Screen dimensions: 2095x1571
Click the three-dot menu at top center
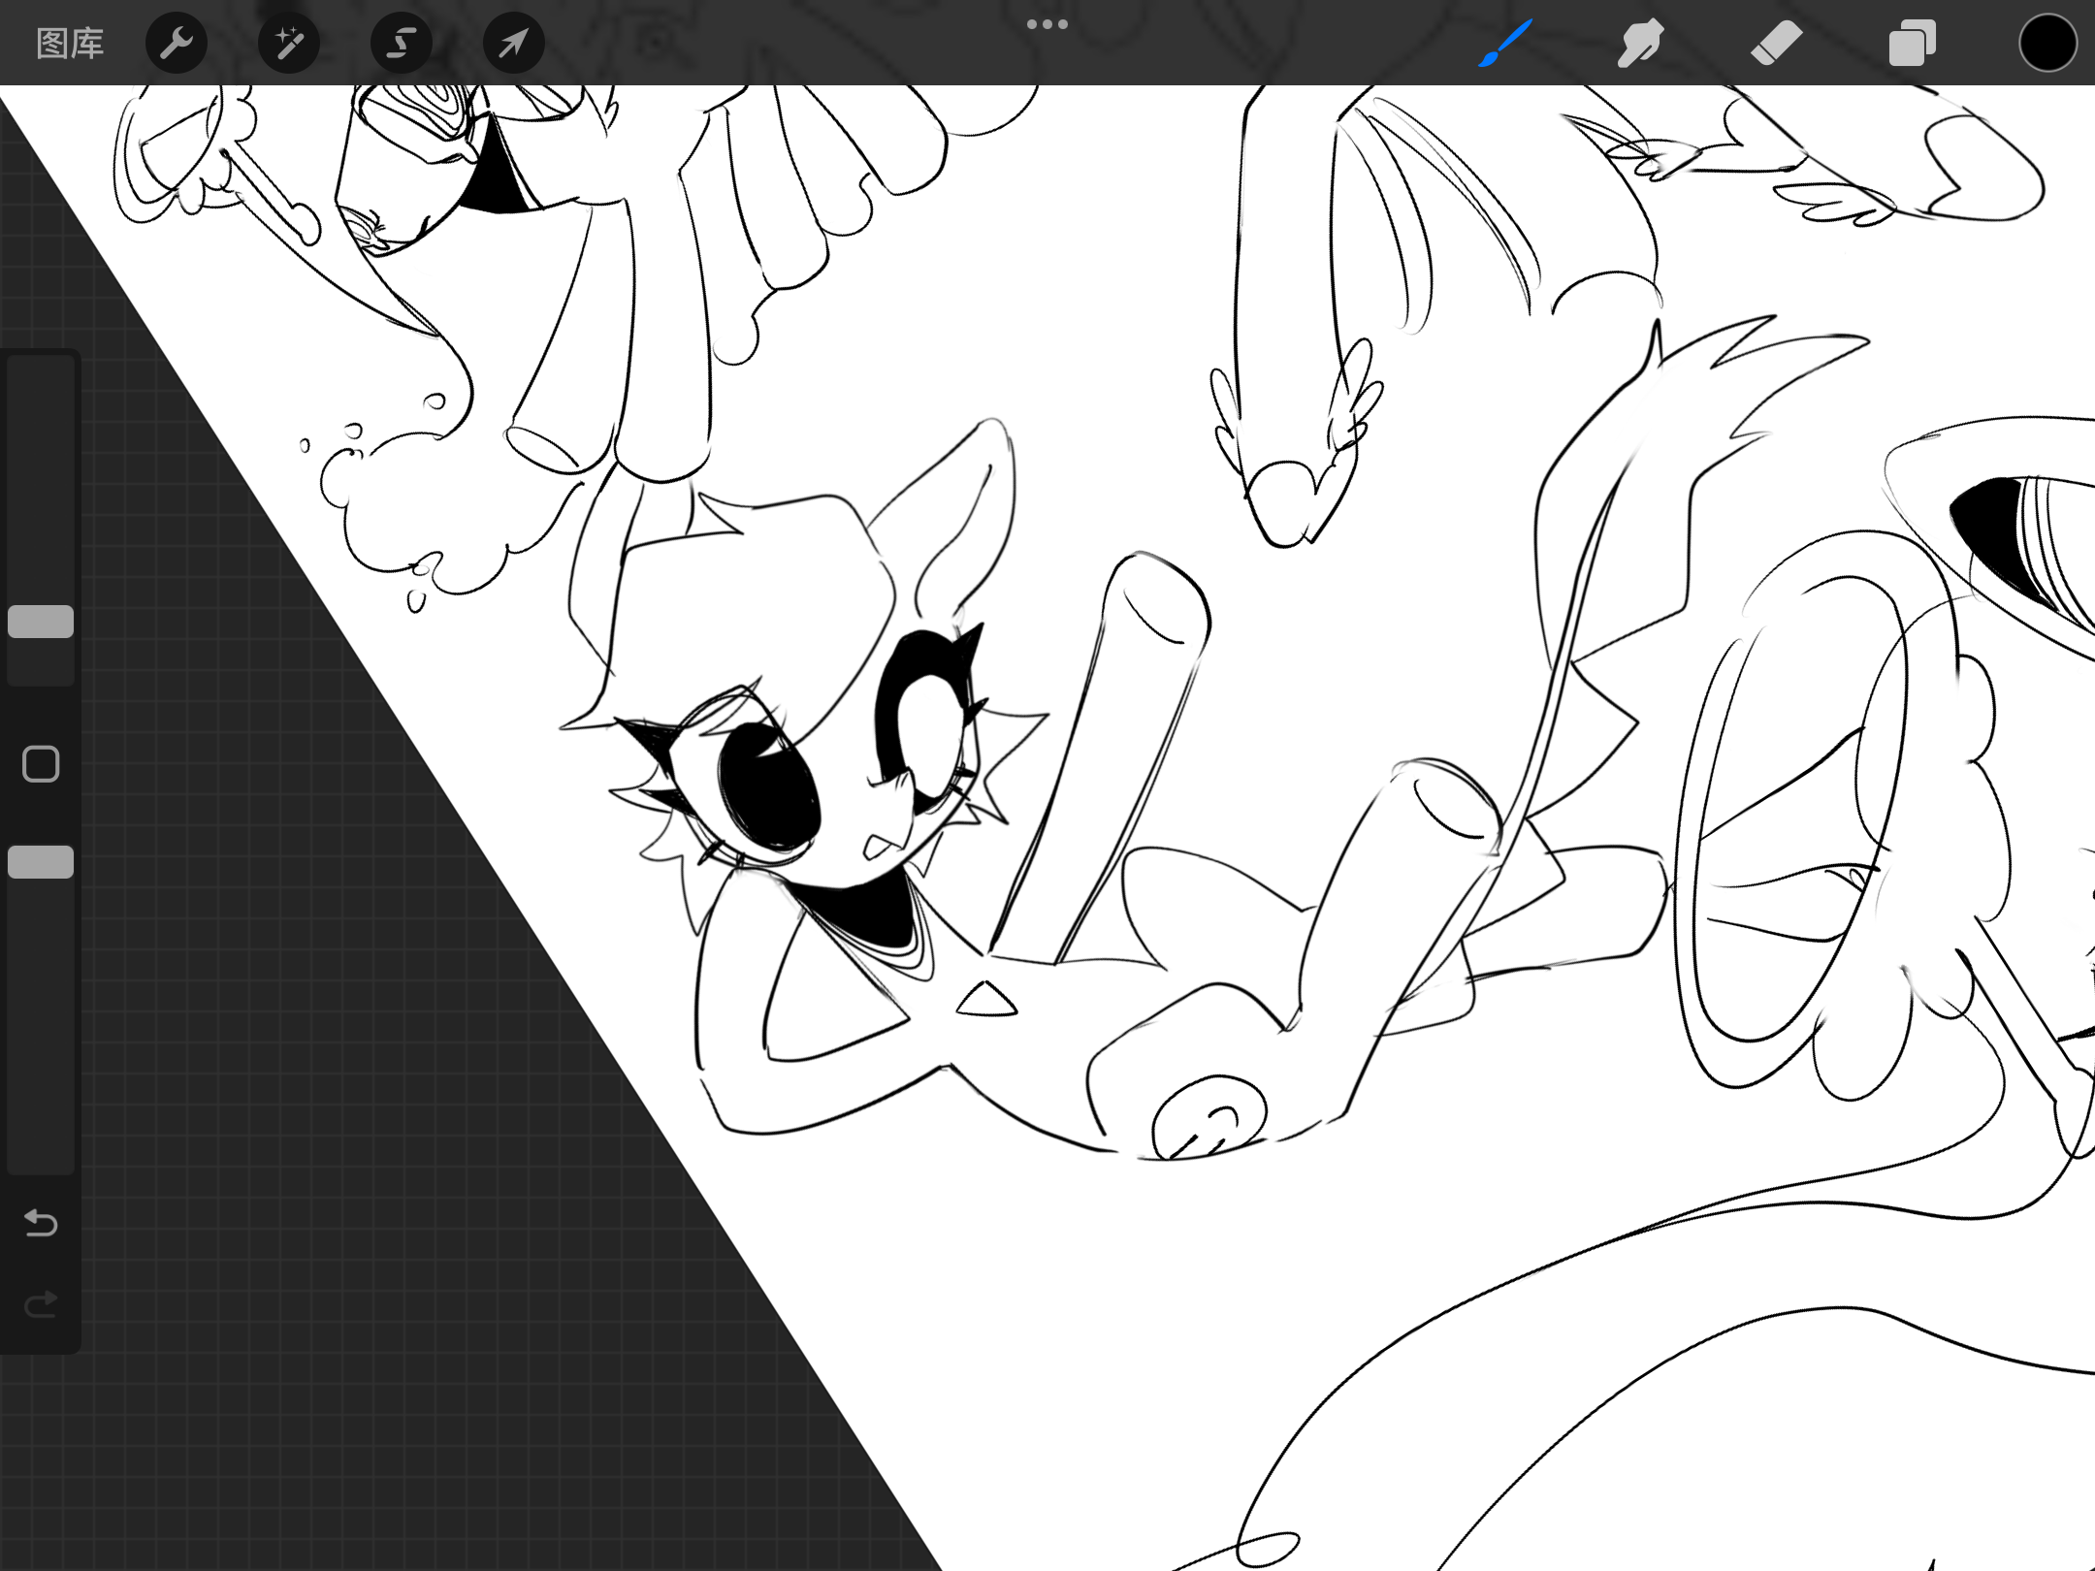click(1047, 24)
